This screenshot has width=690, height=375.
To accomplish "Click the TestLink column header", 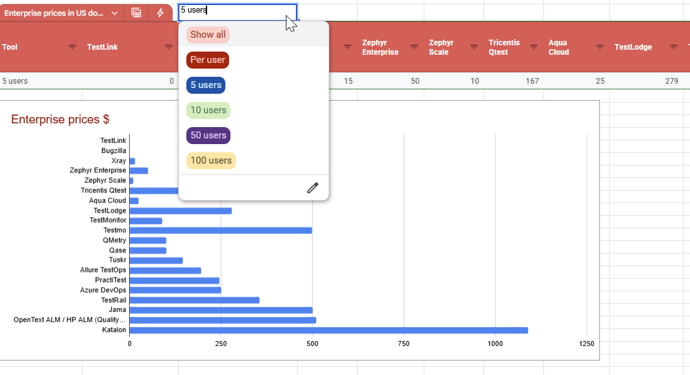I will point(102,47).
